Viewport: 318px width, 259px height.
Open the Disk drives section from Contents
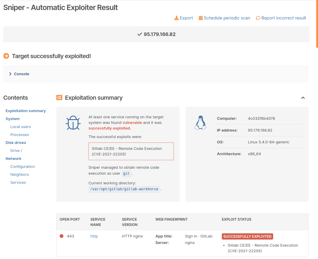click(16, 142)
